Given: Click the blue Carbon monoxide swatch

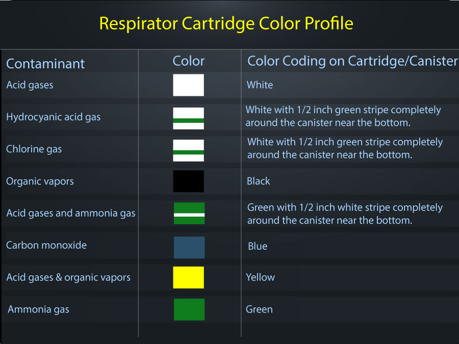Looking at the screenshot, I should click(x=189, y=247).
